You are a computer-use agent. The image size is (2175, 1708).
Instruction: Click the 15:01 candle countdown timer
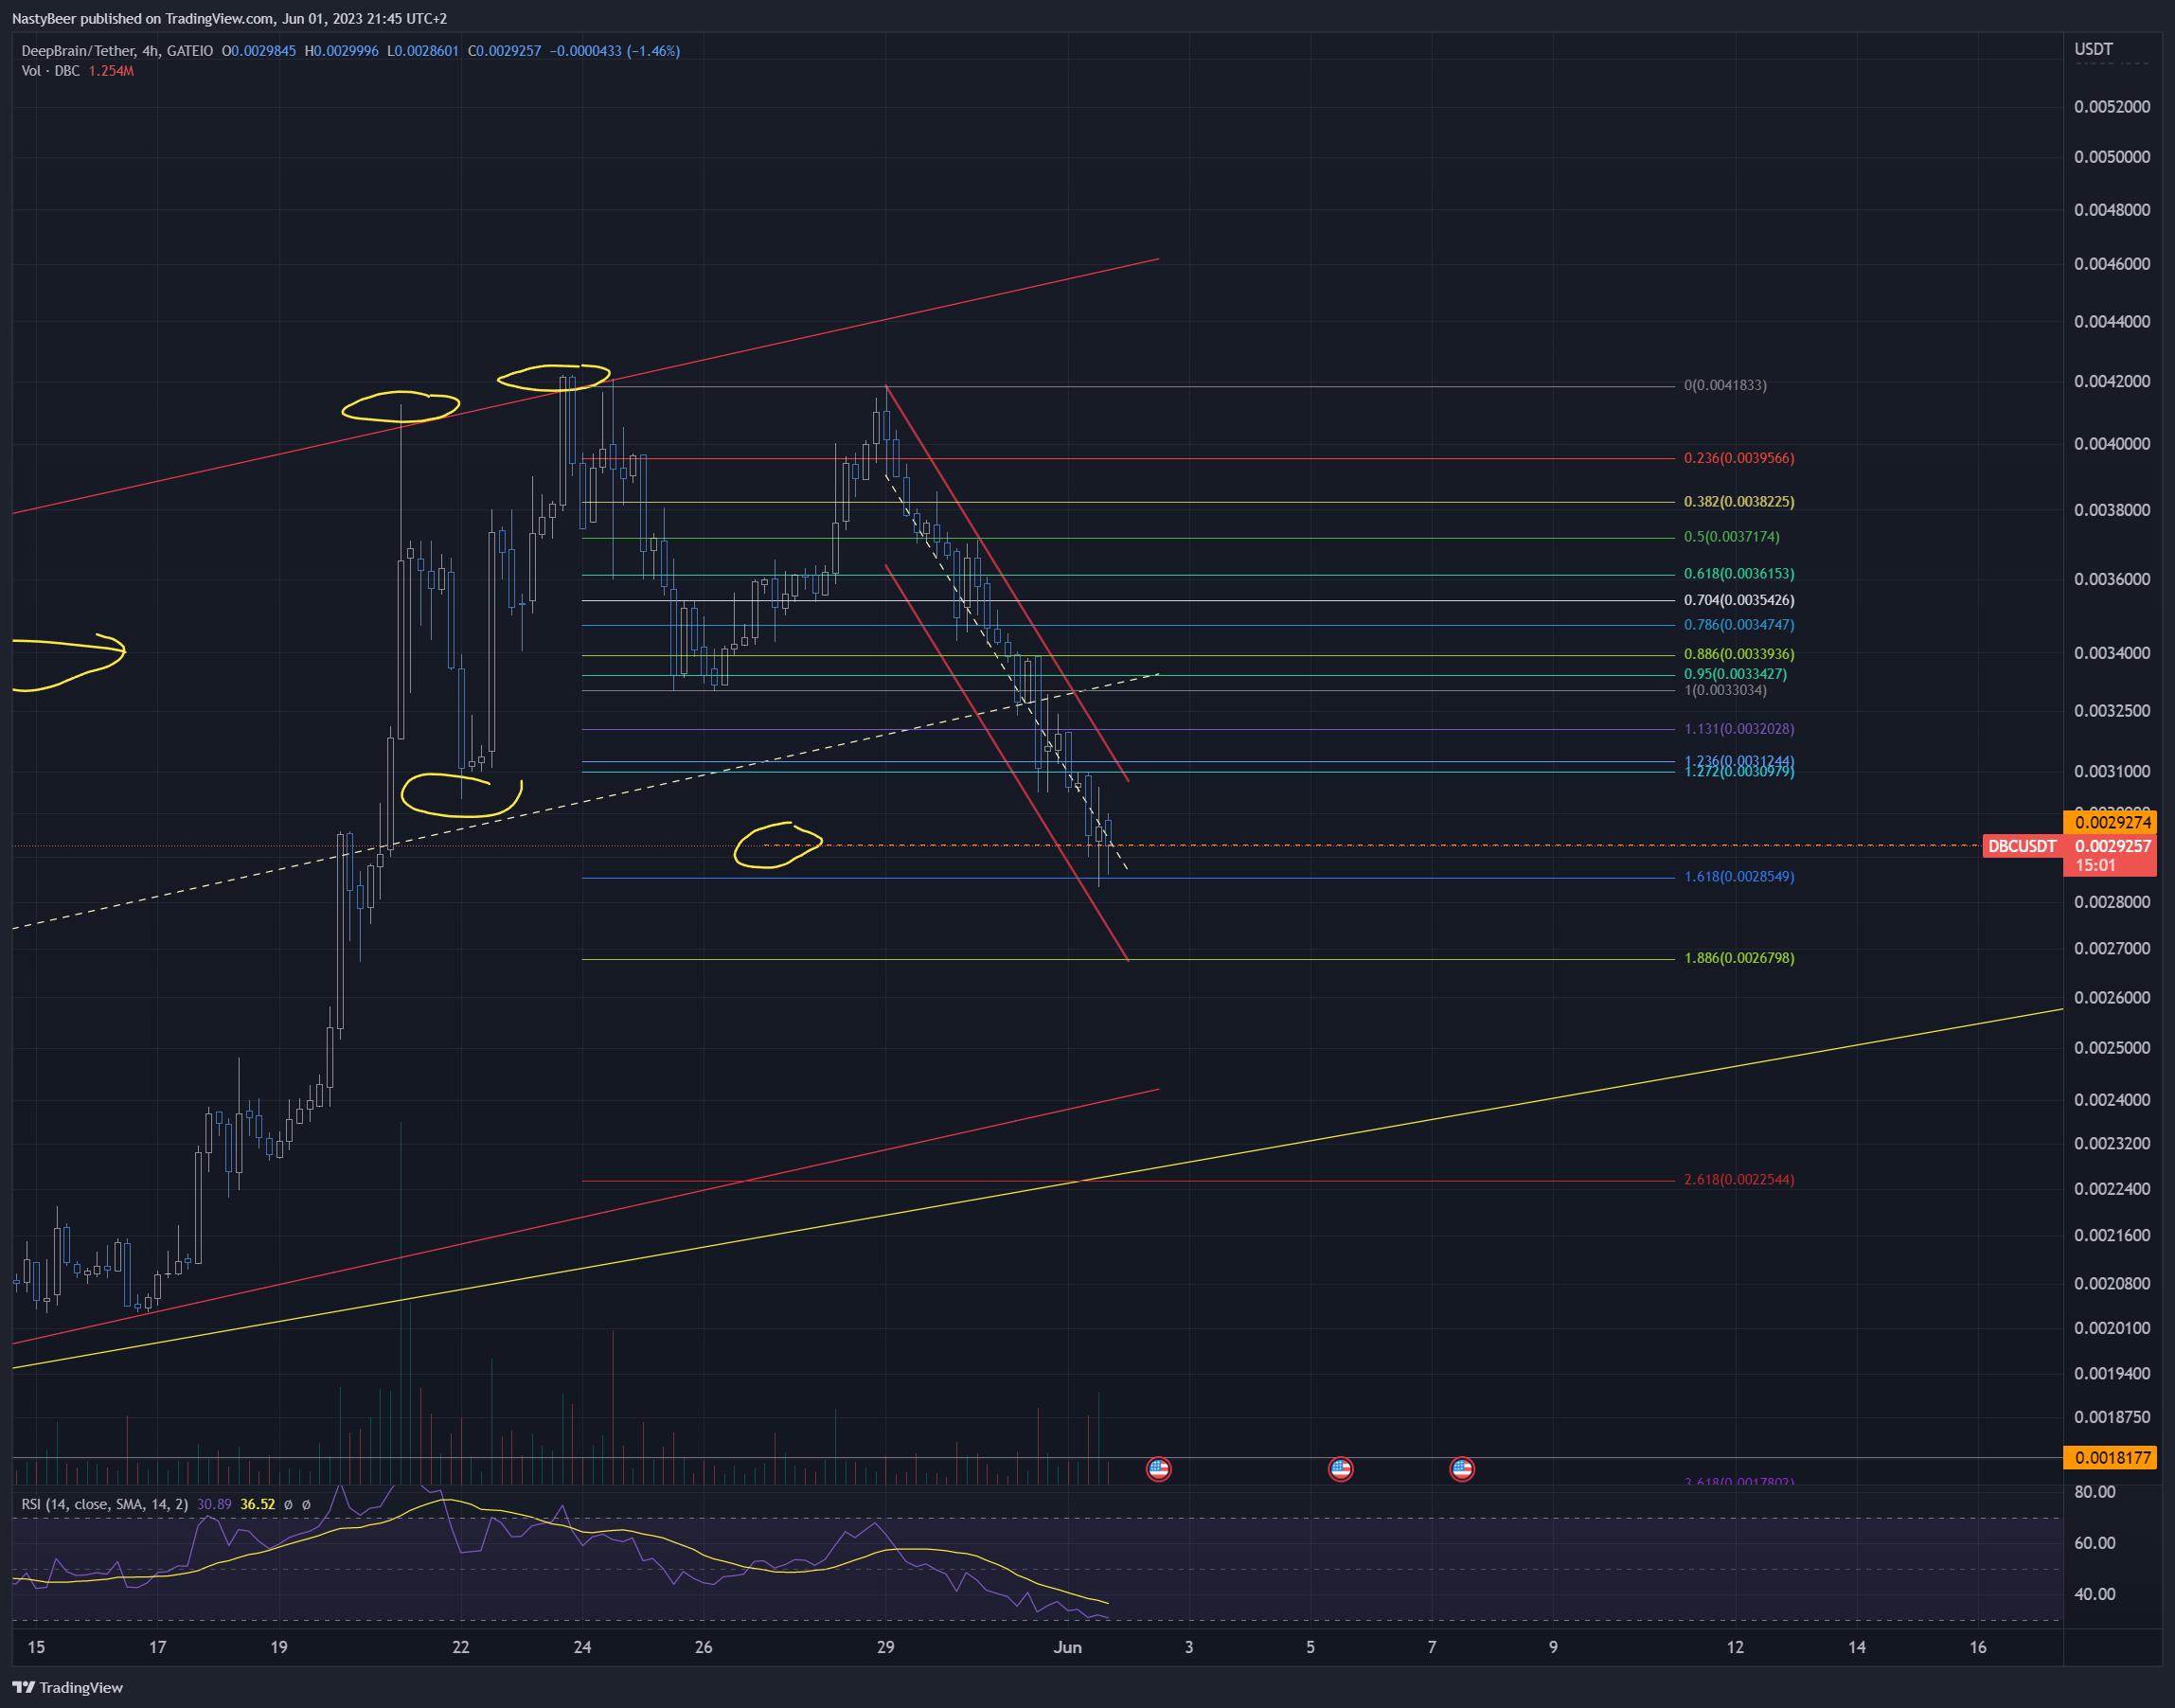[2095, 866]
